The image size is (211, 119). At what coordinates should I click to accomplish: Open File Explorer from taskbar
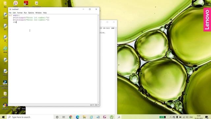[x=84, y=117]
